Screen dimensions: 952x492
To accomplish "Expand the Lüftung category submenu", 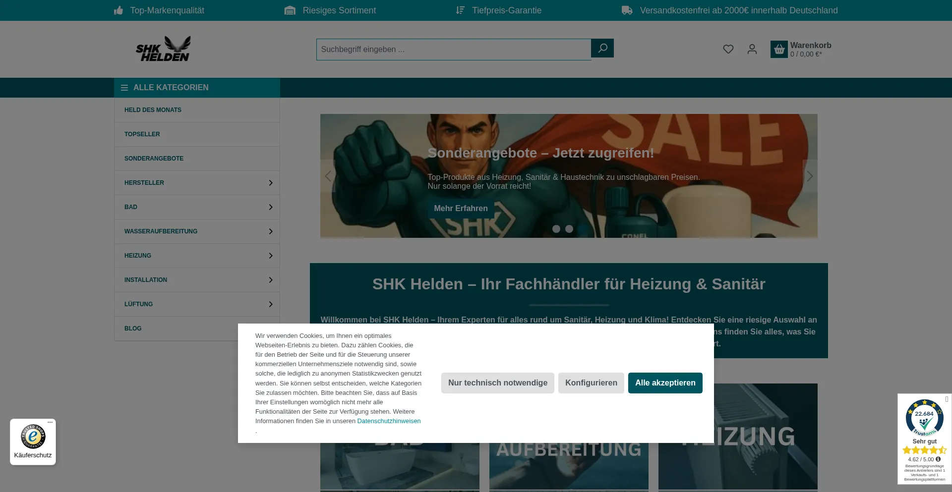I will coord(271,304).
